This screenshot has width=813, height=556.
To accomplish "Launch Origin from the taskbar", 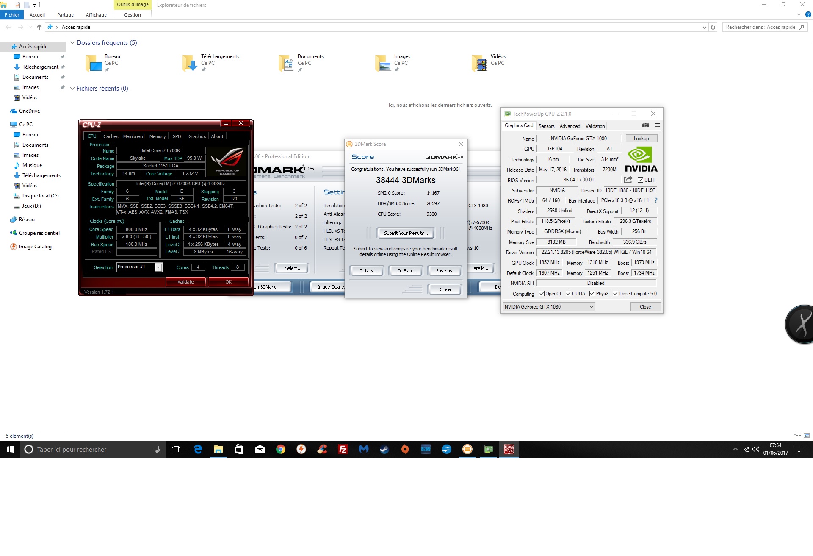I will 405,449.
